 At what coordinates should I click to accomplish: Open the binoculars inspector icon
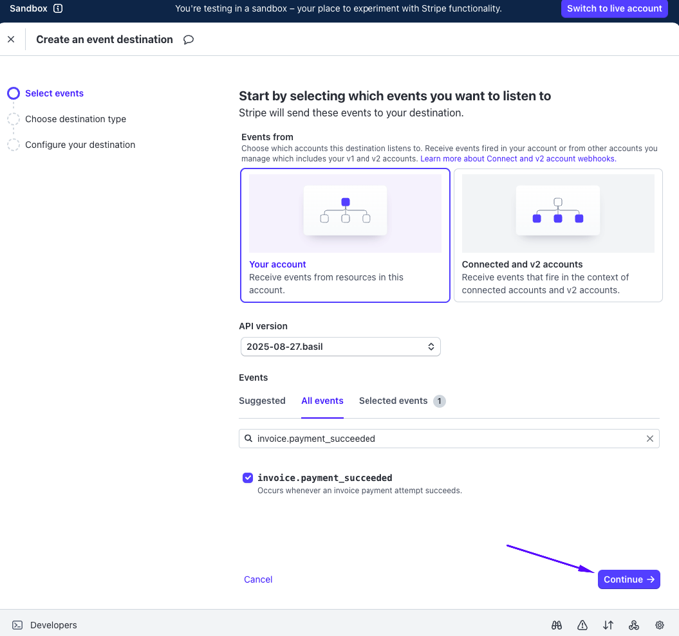click(x=557, y=625)
